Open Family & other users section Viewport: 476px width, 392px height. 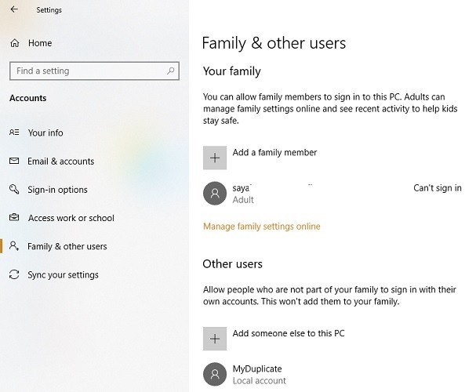point(67,246)
